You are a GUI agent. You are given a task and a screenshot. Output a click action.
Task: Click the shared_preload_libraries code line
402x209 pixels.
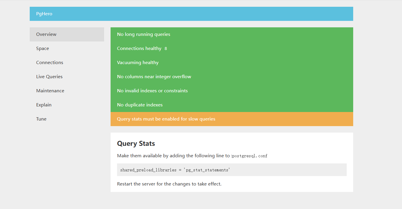tap(232, 170)
